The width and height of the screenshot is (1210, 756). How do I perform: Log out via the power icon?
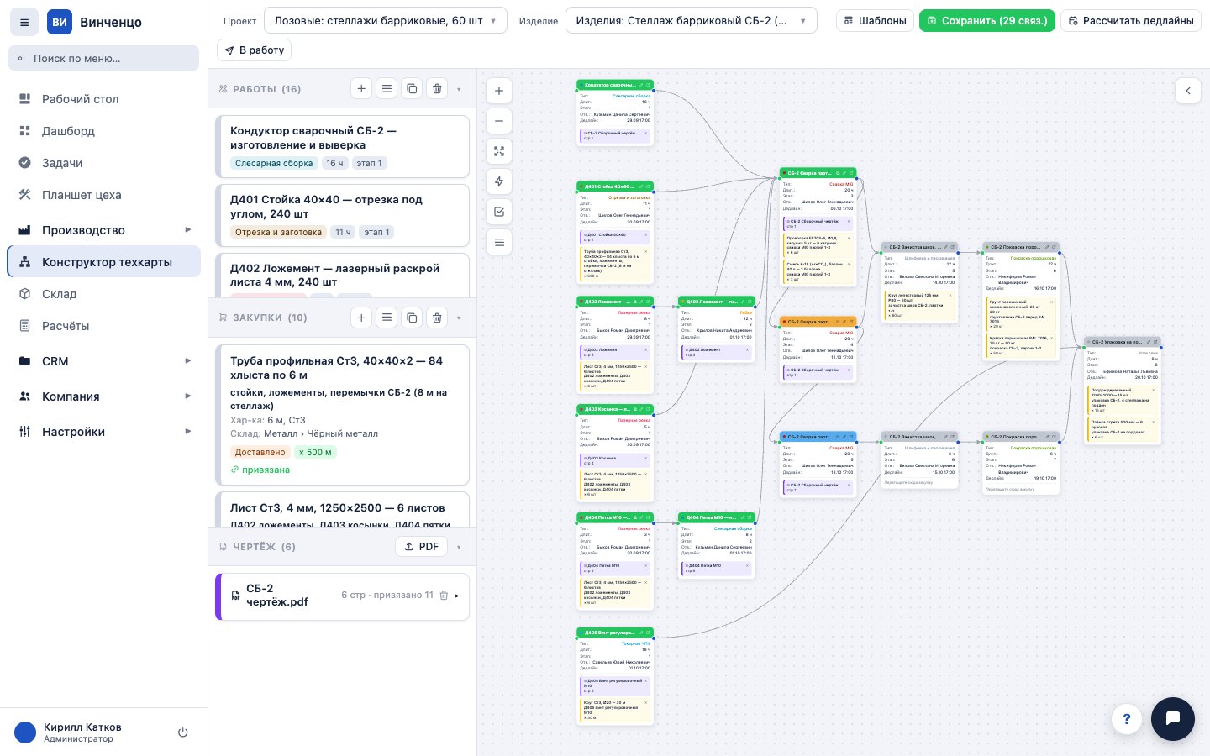coord(183,732)
